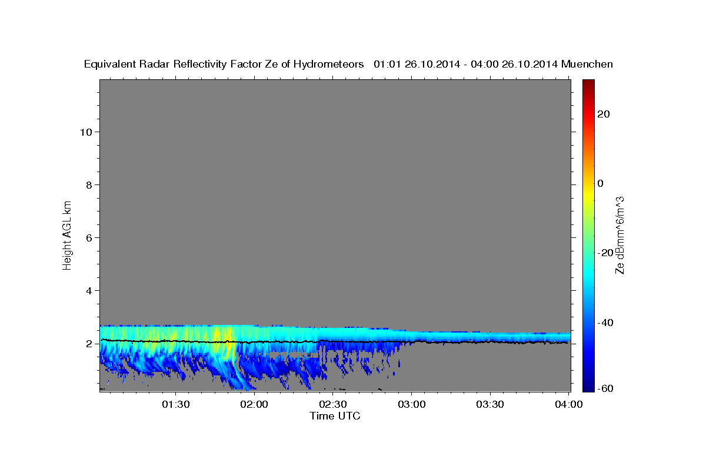Click the date range '01:01 26.10.2014 - 04:00 26.10.2014'
The image size is (706, 470).
(x=465, y=64)
